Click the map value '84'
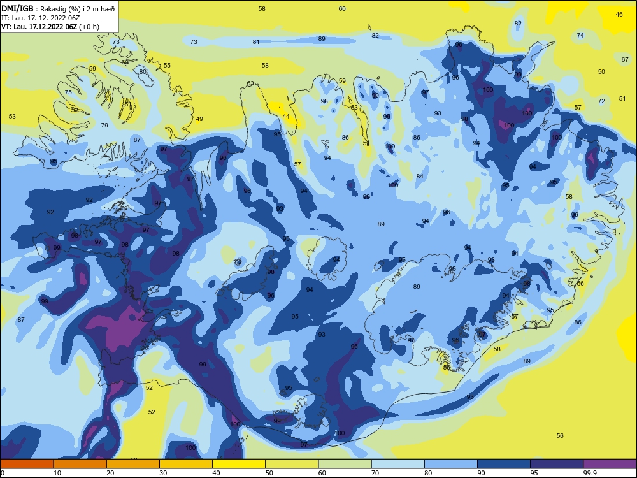 point(420,176)
